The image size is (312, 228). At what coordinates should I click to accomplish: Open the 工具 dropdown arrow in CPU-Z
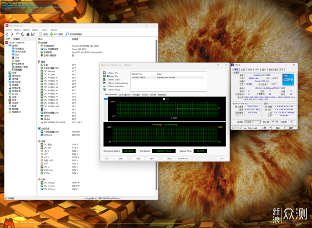(x=270, y=128)
